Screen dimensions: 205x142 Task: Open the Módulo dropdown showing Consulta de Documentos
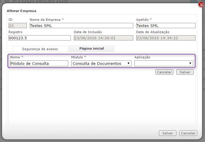pyautogui.click(x=101, y=63)
